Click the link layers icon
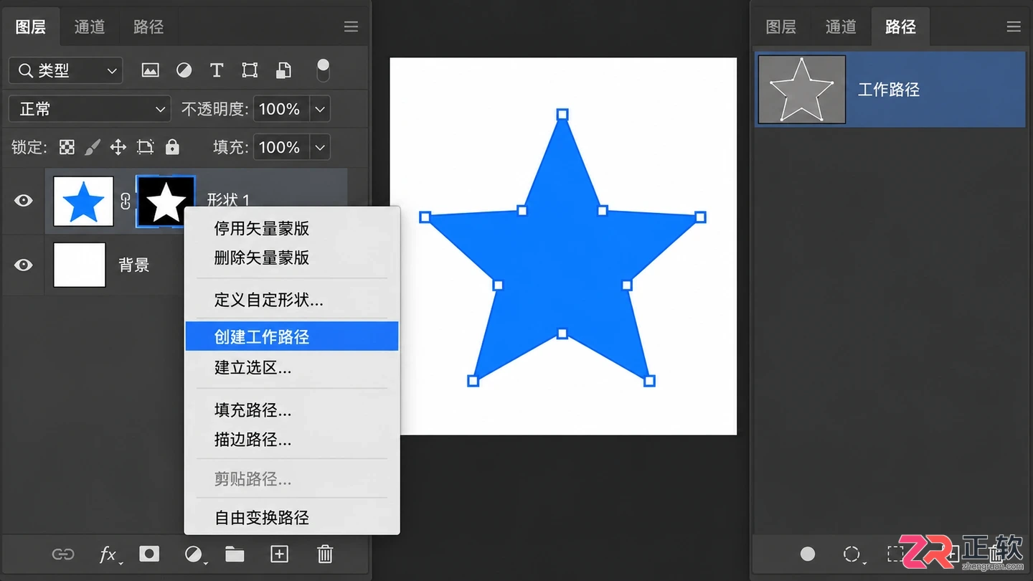Image resolution: width=1033 pixels, height=581 pixels. (63, 554)
